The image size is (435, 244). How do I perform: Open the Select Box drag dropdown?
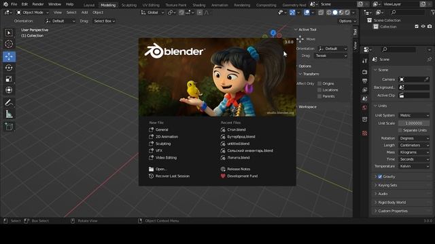coord(104,21)
